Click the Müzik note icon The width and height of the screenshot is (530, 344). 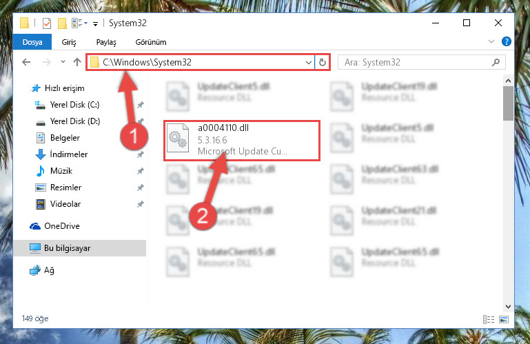coord(40,171)
